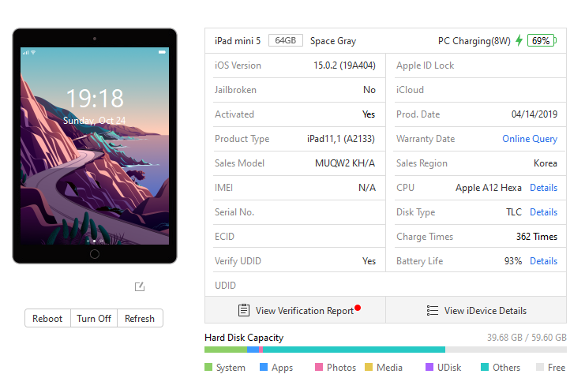Click the sales region value Korea
The width and height of the screenshot is (585, 389).
pyautogui.click(x=546, y=163)
